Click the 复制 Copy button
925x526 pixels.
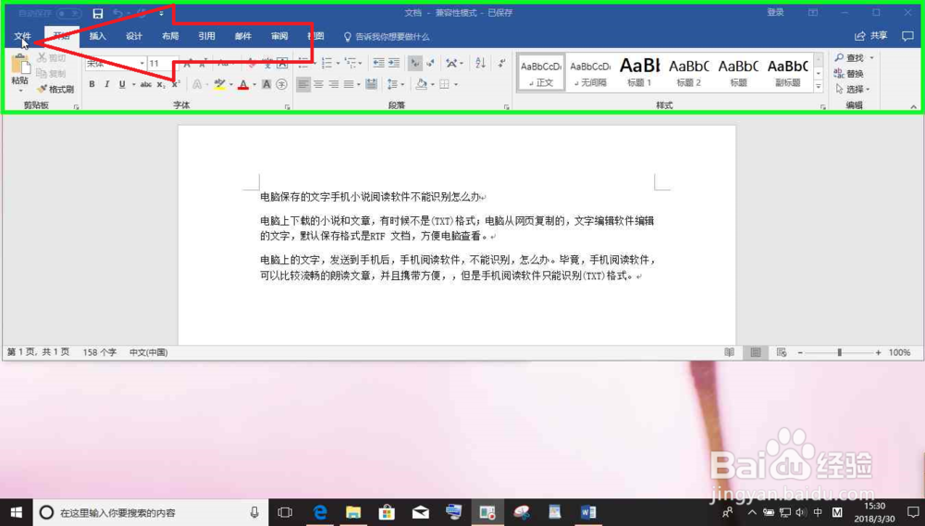pyautogui.click(x=51, y=73)
